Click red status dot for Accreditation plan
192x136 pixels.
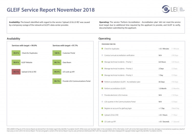[x=102, y=82]
